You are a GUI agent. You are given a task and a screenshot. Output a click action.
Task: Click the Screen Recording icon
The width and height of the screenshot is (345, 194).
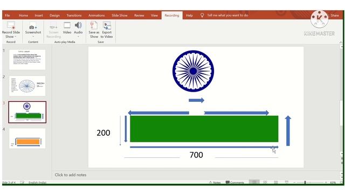click(x=54, y=26)
